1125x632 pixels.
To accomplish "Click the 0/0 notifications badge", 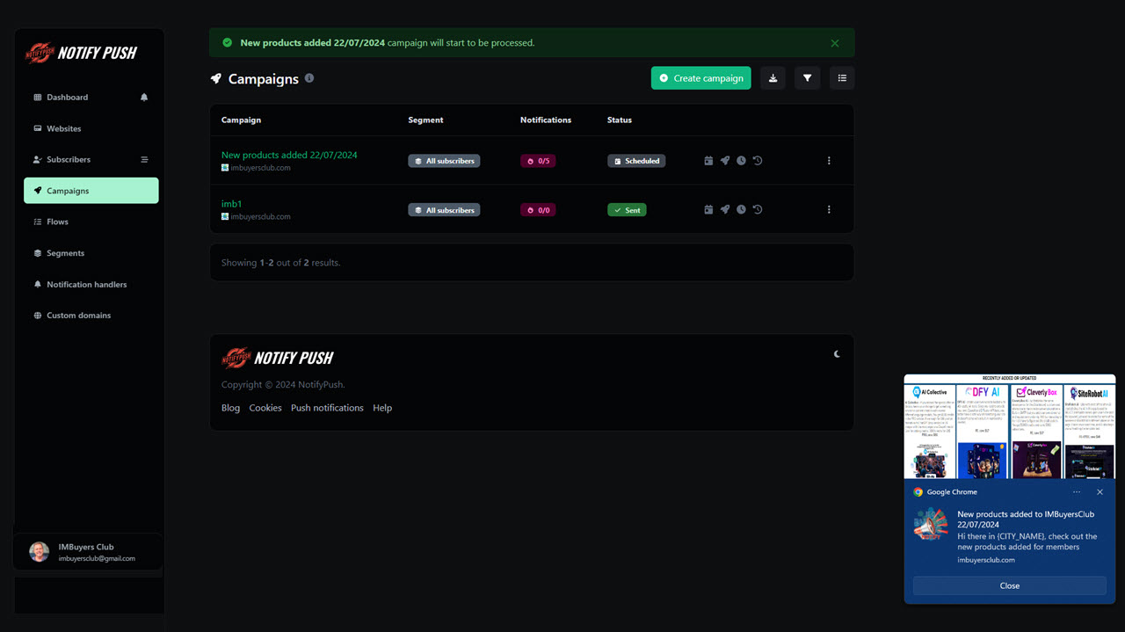I will click(538, 210).
